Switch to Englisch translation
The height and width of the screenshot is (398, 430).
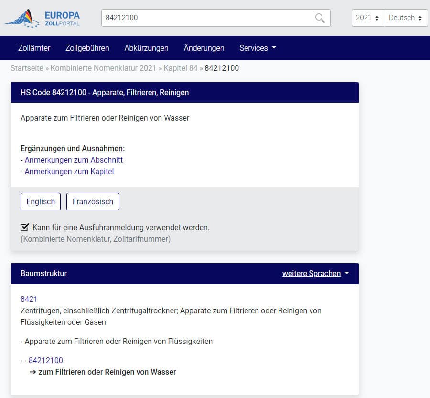tap(41, 201)
